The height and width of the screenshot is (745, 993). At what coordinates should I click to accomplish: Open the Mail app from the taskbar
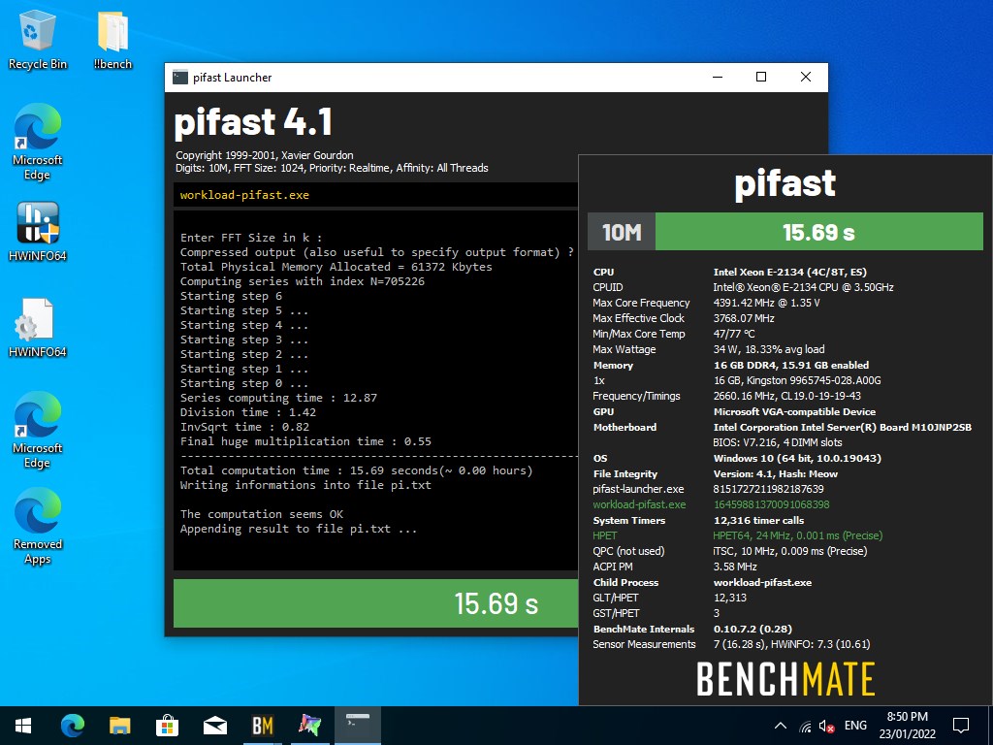point(214,726)
